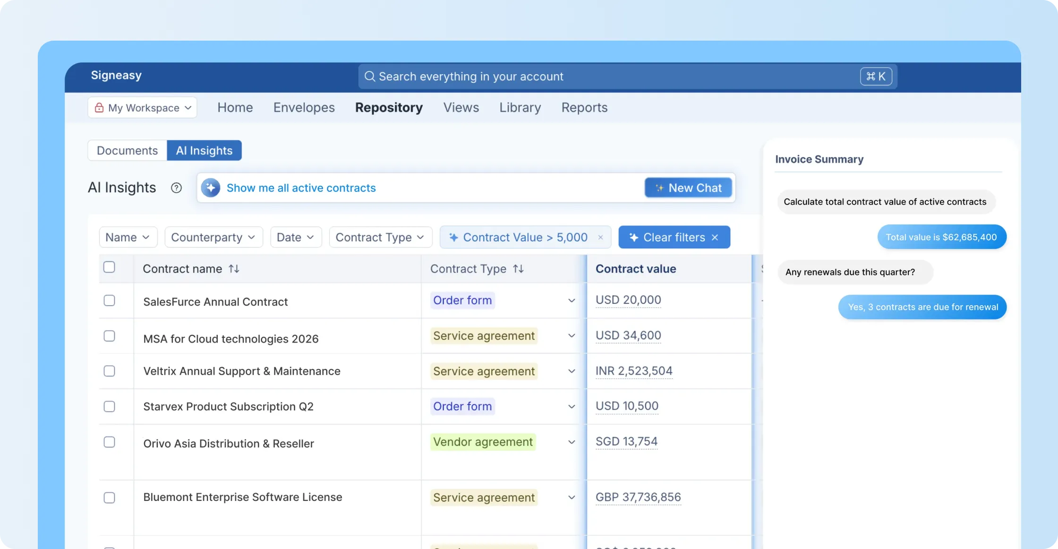Check the Orivo Asia Distribution & Reseller row

(x=109, y=442)
